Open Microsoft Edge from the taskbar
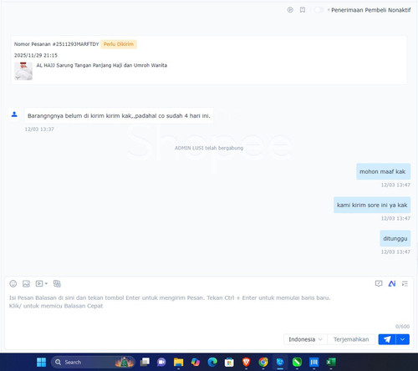The height and width of the screenshot is (371, 418). click(212, 362)
